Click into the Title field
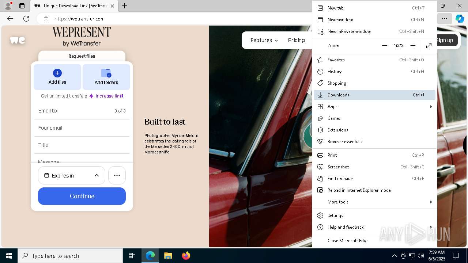 click(x=82, y=145)
